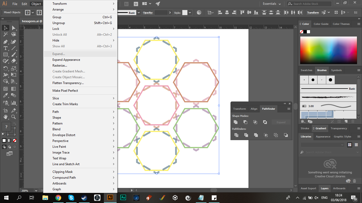This screenshot has height=203, width=362.
Task: Open the Transform submenu
Action: (x=80, y=4)
